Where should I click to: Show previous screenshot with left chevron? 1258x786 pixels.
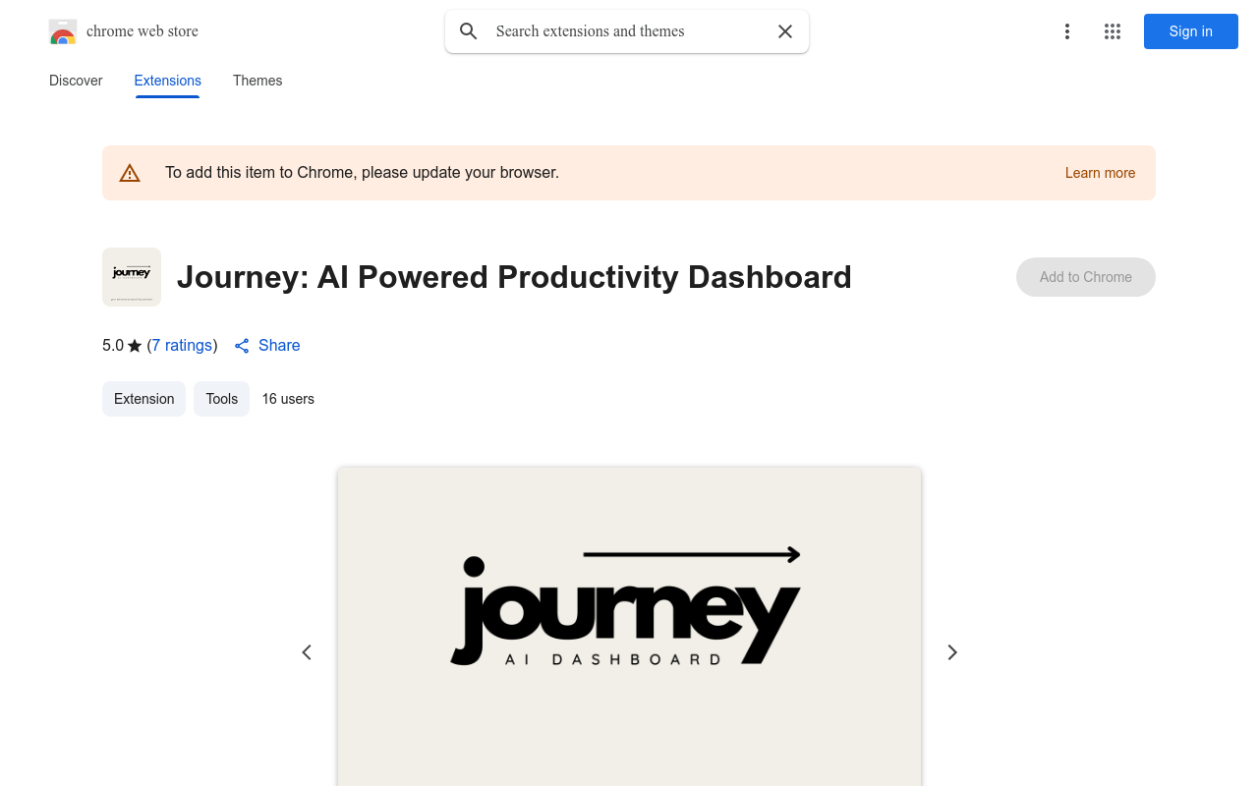click(x=307, y=652)
